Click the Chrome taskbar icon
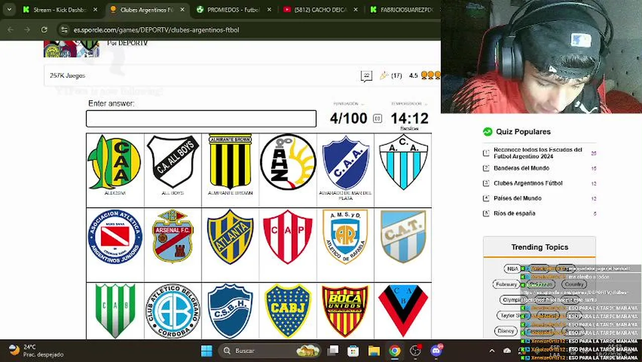This screenshot has width=642, height=362. point(394,350)
